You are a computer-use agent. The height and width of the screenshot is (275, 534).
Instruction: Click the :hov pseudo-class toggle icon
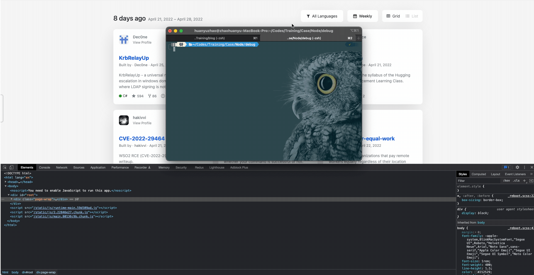coord(506,180)
